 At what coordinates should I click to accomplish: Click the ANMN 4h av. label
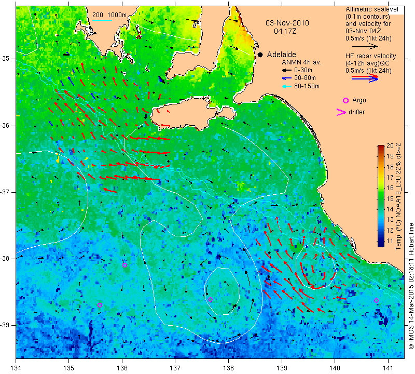(x=301, y=62)
